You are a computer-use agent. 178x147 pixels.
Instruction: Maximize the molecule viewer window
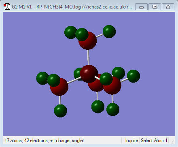tap(155, 7)
